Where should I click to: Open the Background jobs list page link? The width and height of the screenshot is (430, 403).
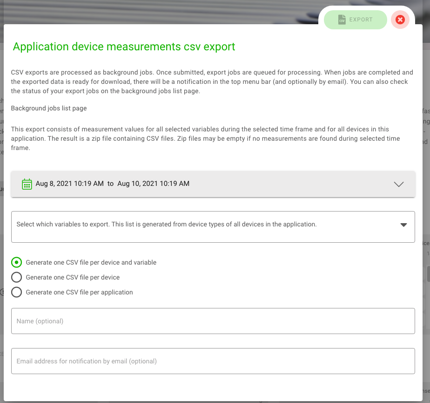[49, 108]
